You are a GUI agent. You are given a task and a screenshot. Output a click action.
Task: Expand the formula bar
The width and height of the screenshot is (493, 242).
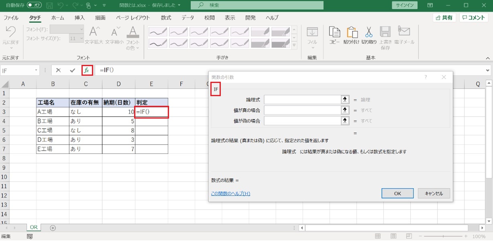487,70
